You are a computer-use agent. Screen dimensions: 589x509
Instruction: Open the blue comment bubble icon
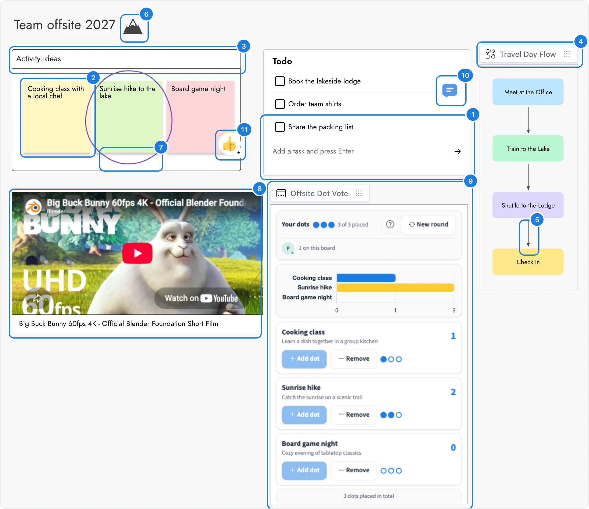tap(449, 90)
